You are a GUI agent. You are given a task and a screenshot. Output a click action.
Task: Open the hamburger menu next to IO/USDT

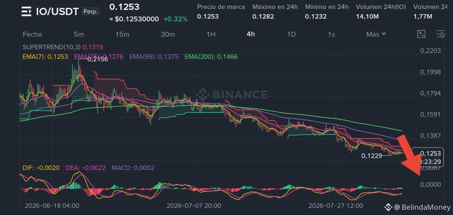pyautogui.click(x=26, y=12)
